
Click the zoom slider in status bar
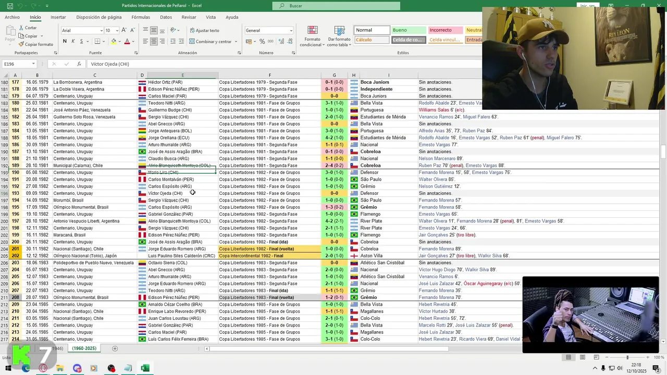point(627,357)
